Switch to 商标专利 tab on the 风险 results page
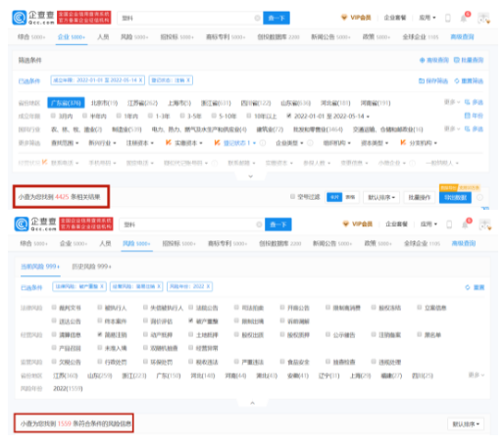This screenshot has height=446, width=504. pos(227,243)
